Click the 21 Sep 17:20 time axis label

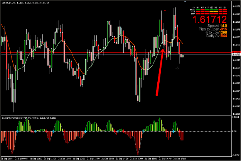pyautogui.click(x=180, y=159)
